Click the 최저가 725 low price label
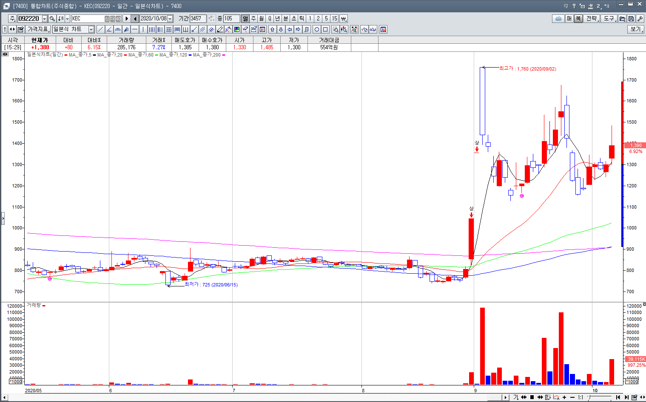 coord(211,285)
